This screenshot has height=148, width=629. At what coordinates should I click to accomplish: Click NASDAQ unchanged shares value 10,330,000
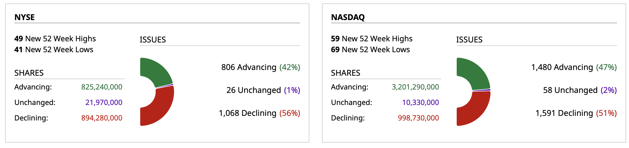[x=420, y=102]
